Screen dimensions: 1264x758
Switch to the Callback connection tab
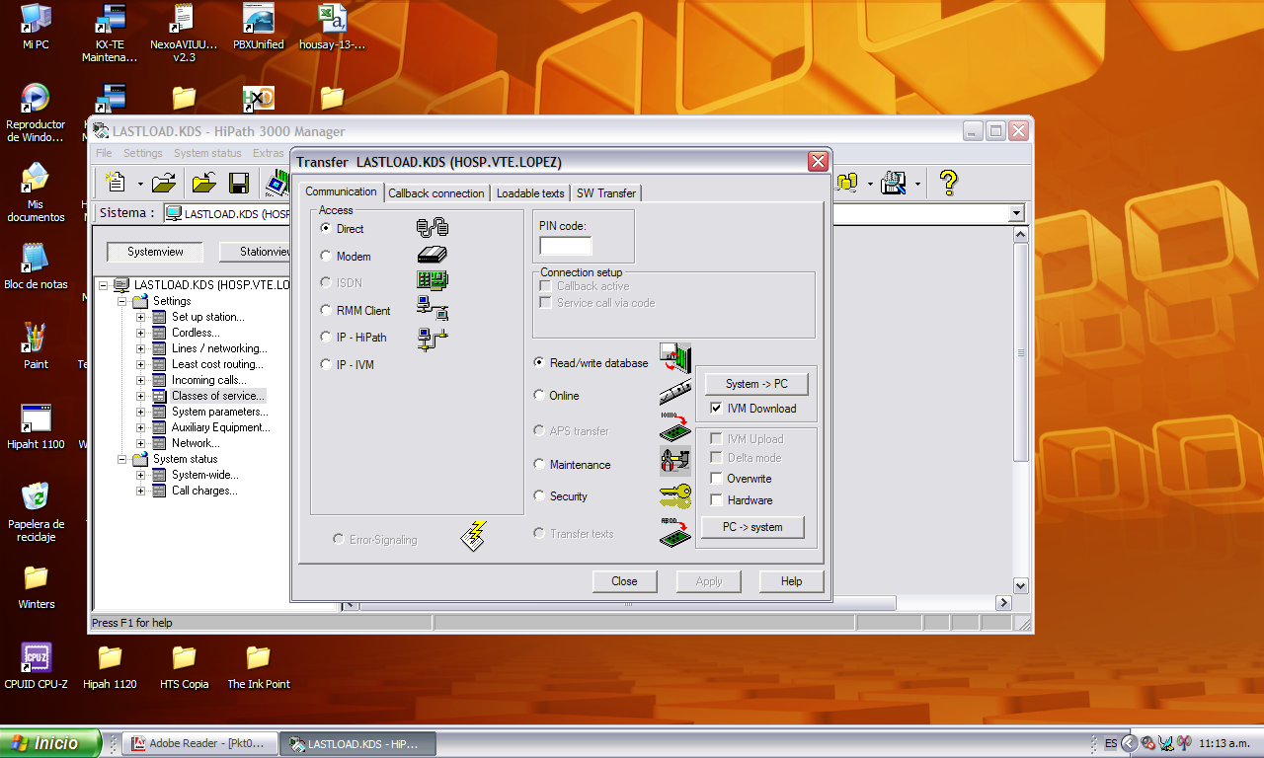436,193
